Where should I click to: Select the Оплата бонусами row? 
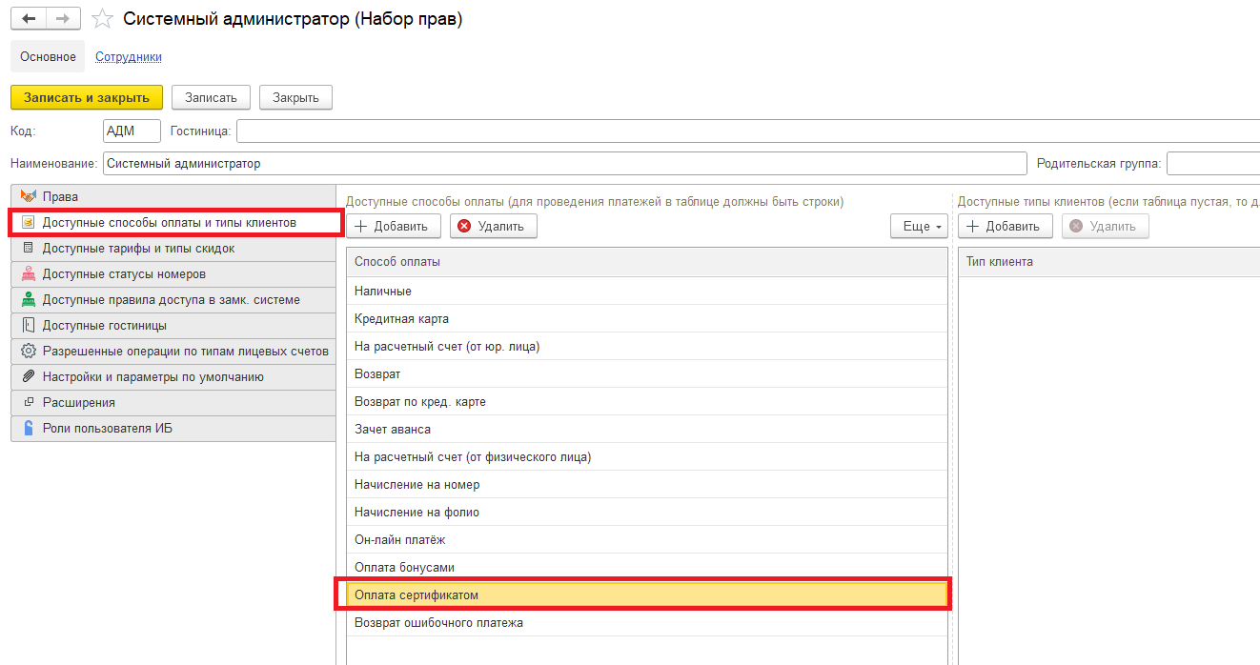647,567
